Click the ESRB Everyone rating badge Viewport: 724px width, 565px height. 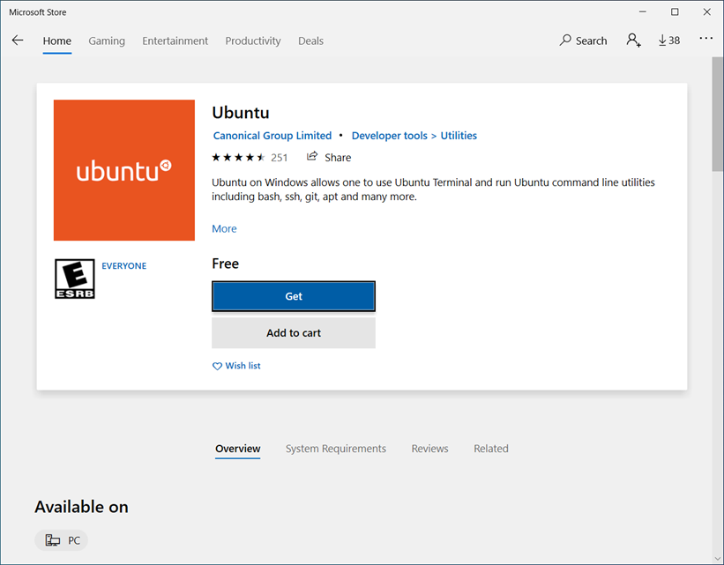tap(75, 279)
